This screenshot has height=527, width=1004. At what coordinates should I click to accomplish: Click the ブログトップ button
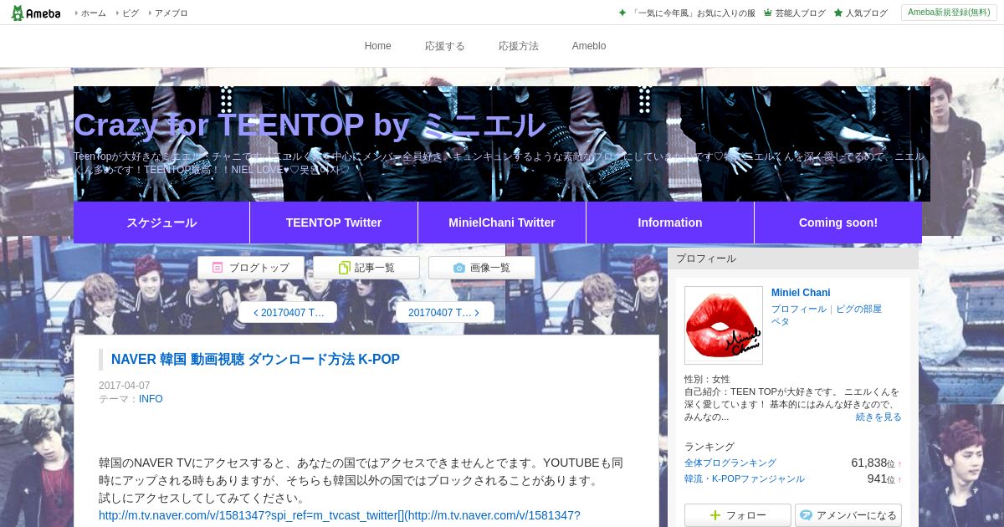(x=251, y=268)
